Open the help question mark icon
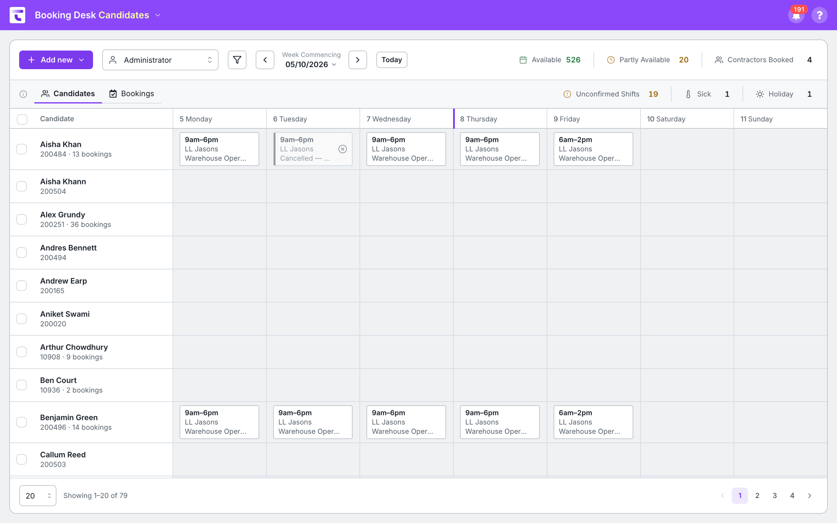The height and width of the screenshot is (523, 837). click(x=819, y=15)
